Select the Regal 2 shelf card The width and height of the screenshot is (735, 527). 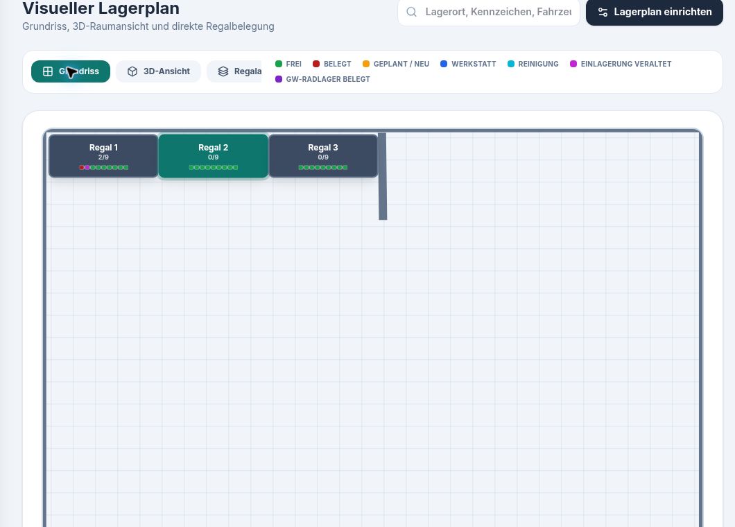(214, 155)
